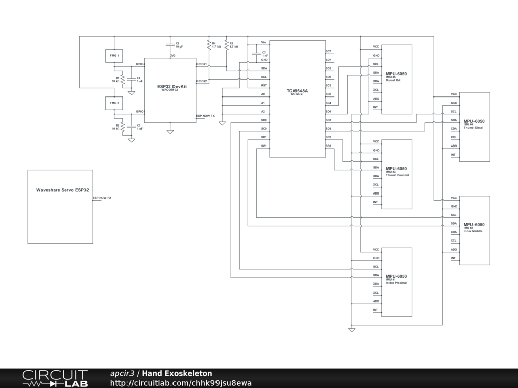Image resolution: width=518 pixels, height=388 pixels.
Task: Click the SC1 pin label on the mux
Action: (264, 146)
